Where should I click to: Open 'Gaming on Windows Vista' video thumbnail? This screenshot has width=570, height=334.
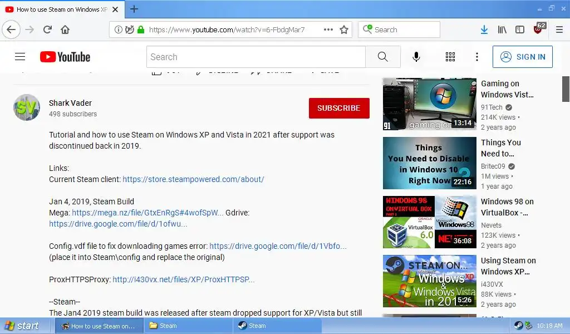[x=429, y=104]
